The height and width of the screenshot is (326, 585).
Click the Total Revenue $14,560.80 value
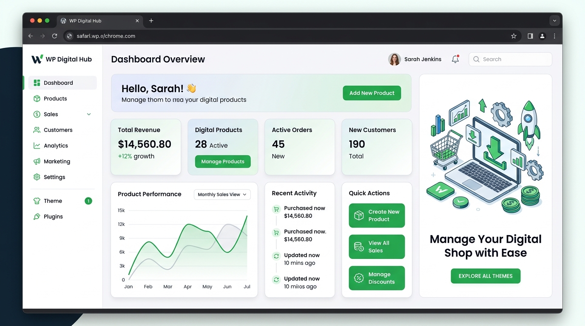145,144
